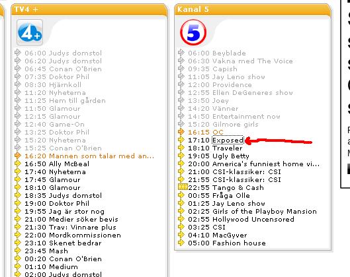Click the arrow icon beside 00:55 Fråga Olle
Viewport: 350px width, 277px height.
[x=181, y=195]
